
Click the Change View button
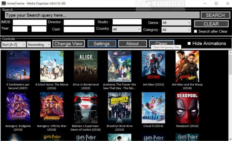[69, 44]
